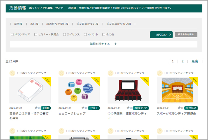Pin the 書き損じはがき card via pin icon

(x=36, y=108)
